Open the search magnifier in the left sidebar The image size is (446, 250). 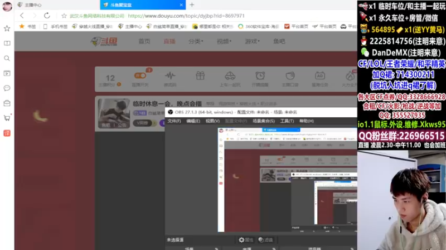point(7,58)
